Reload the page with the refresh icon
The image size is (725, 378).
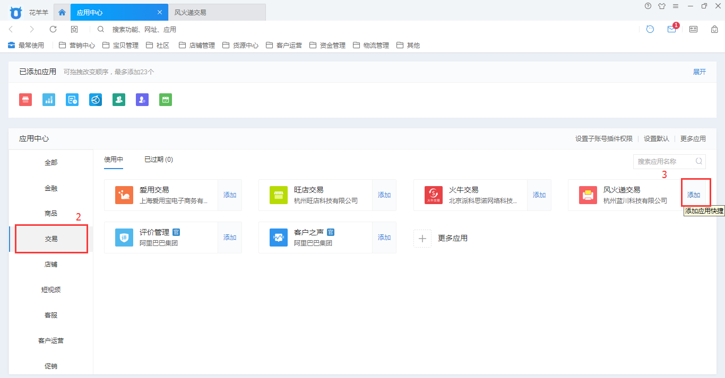coord(53,30)
